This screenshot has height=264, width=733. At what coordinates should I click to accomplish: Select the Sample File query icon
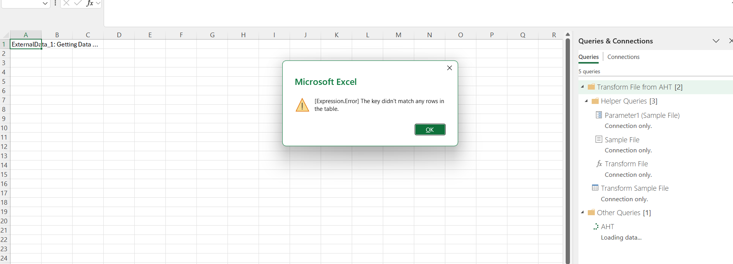click(x=599, y=139)
